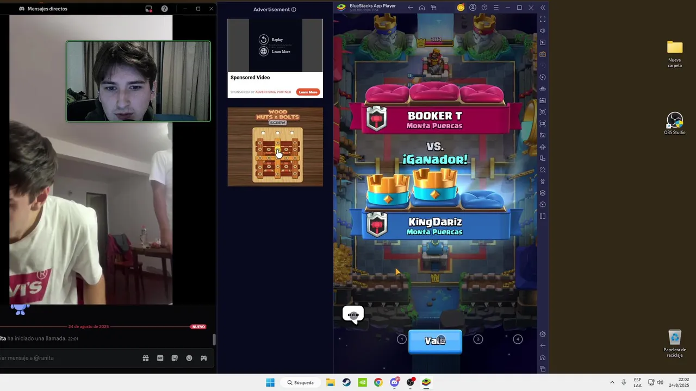Click the KingDariz player name banner
Screen dimensions: 696x391
tap(434, 226)
